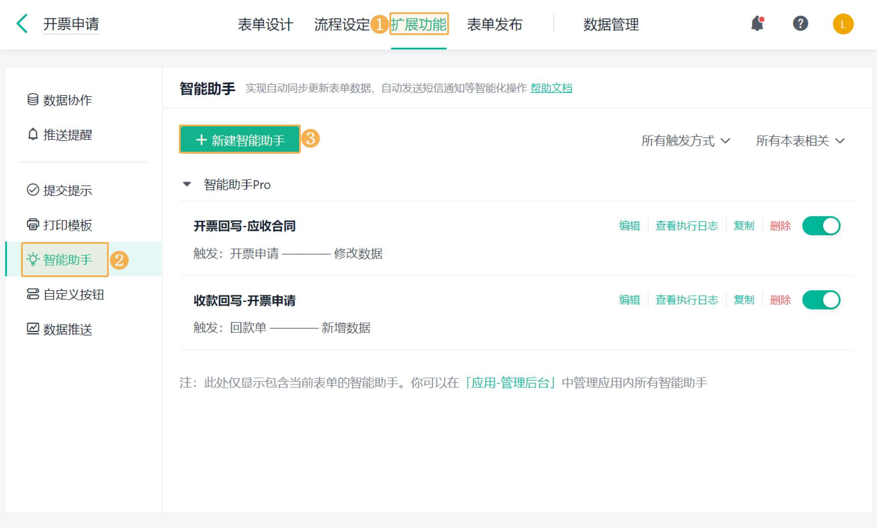This screenshot has height=528, width=877.
Task: Open the 帮助文档 link
Action: coord(551,88)
